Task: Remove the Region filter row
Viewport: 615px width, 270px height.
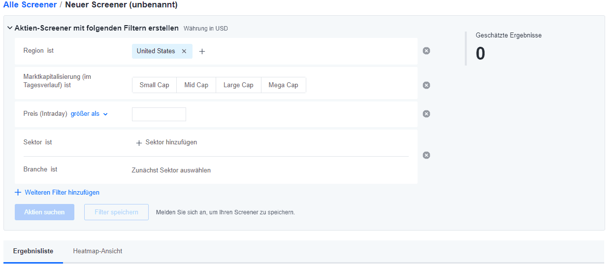Action: 426,51
